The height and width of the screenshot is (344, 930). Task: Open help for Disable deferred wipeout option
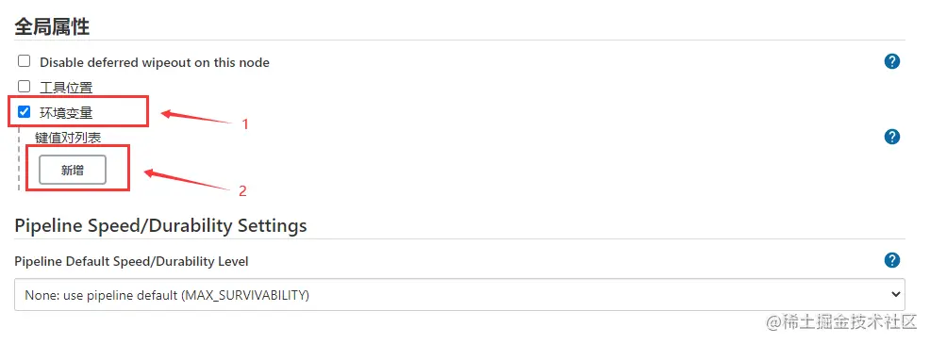[892, 61]
